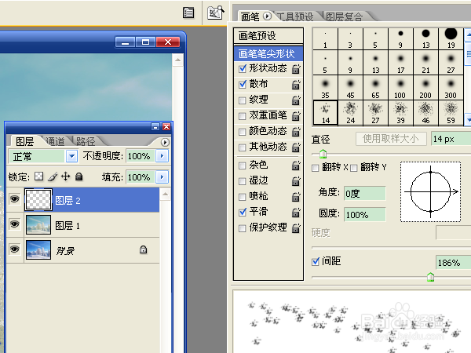Switch to the Layer Comps tab (图层复合)
The width and height of the screenshot is (471, 353).
pos(345,16)
